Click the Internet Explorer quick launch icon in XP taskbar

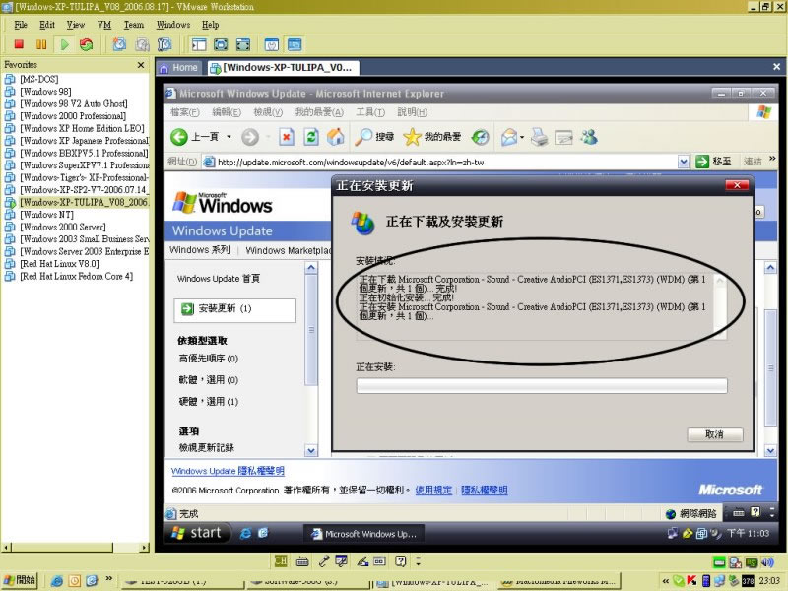point(245,533)
